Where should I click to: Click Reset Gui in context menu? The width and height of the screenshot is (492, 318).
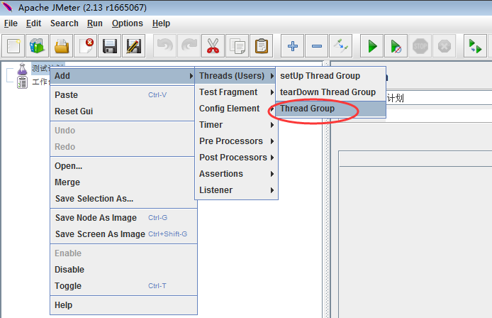pyautogui.click(x=123, y=111)
